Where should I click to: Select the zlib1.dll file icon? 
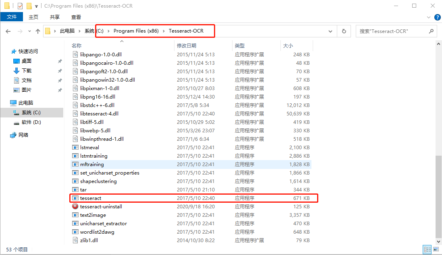tap(75, 240)
